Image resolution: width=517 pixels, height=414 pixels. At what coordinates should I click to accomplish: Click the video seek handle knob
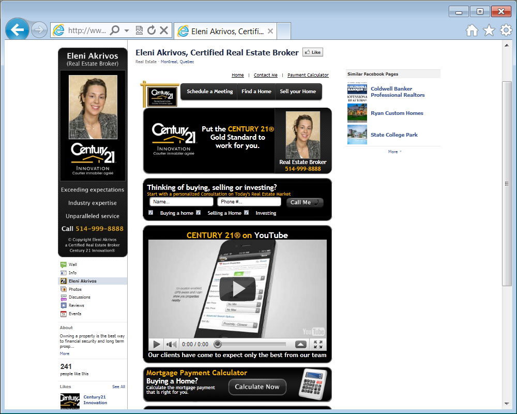pos(217,344)
